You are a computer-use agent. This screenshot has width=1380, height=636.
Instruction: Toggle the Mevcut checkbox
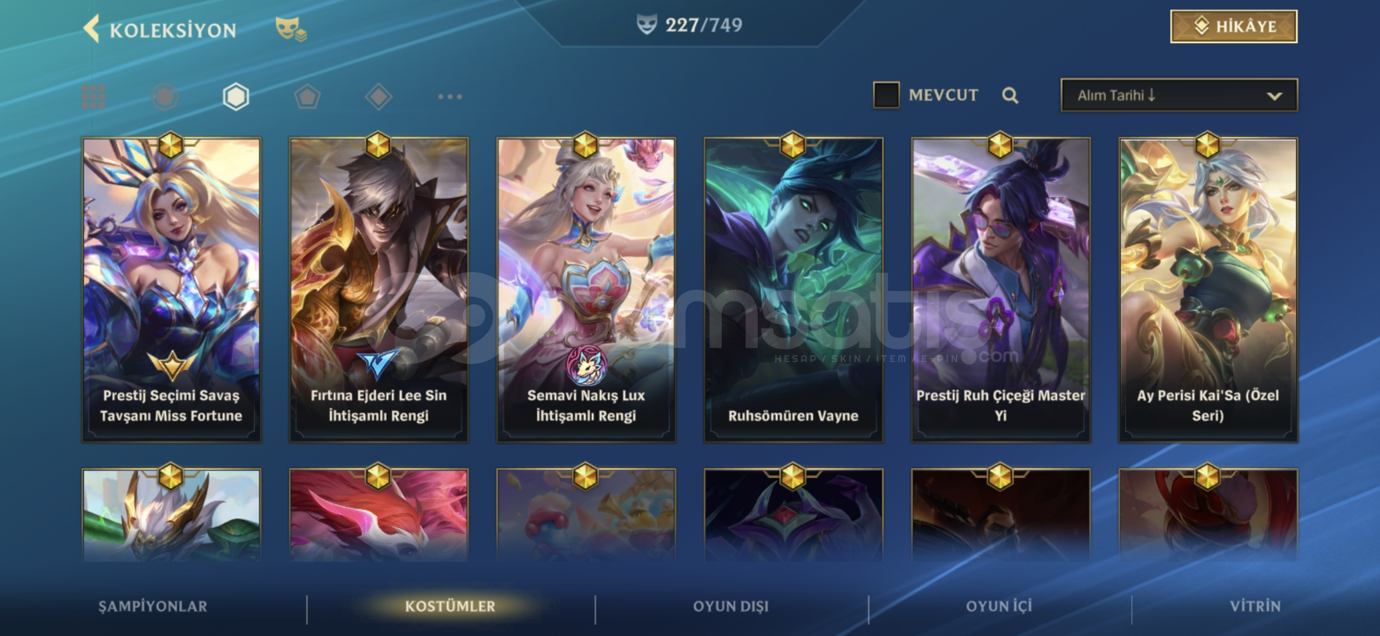[x=886, y=95]
